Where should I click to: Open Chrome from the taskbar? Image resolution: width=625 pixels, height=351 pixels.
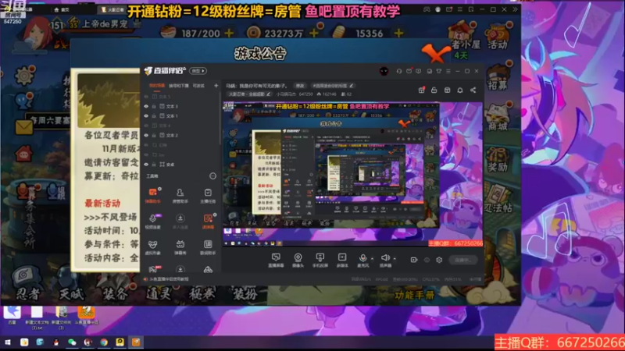point(104,342)
